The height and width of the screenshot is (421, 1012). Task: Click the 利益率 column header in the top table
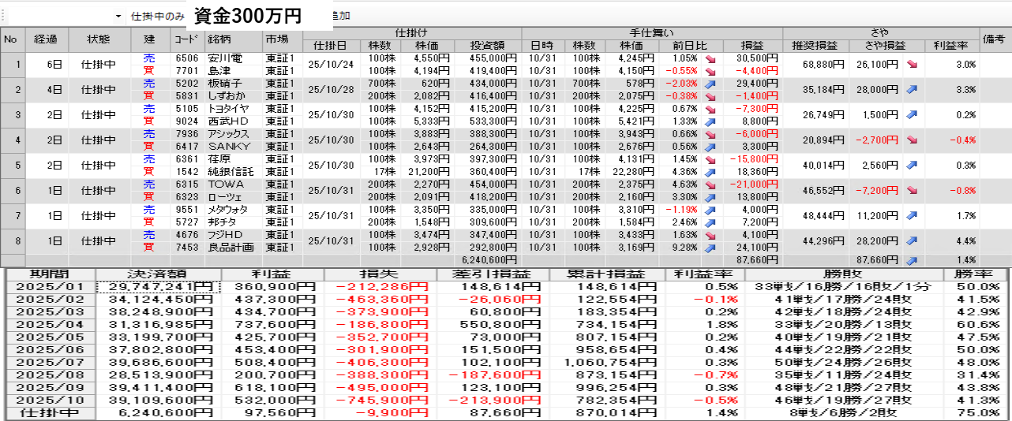[951, 45]
